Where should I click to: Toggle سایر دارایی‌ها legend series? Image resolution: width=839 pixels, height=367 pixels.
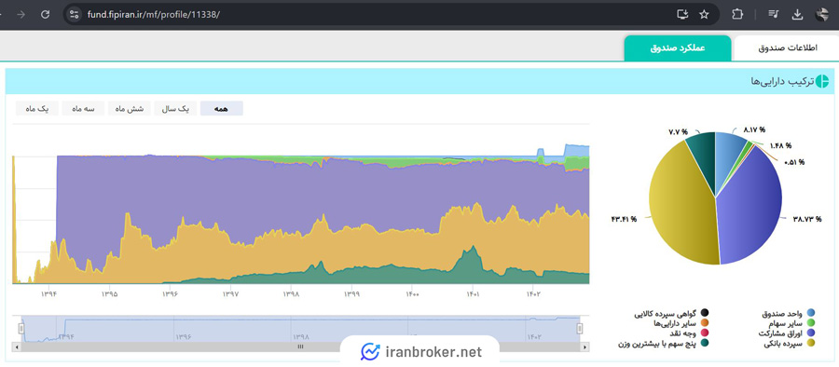681,323
